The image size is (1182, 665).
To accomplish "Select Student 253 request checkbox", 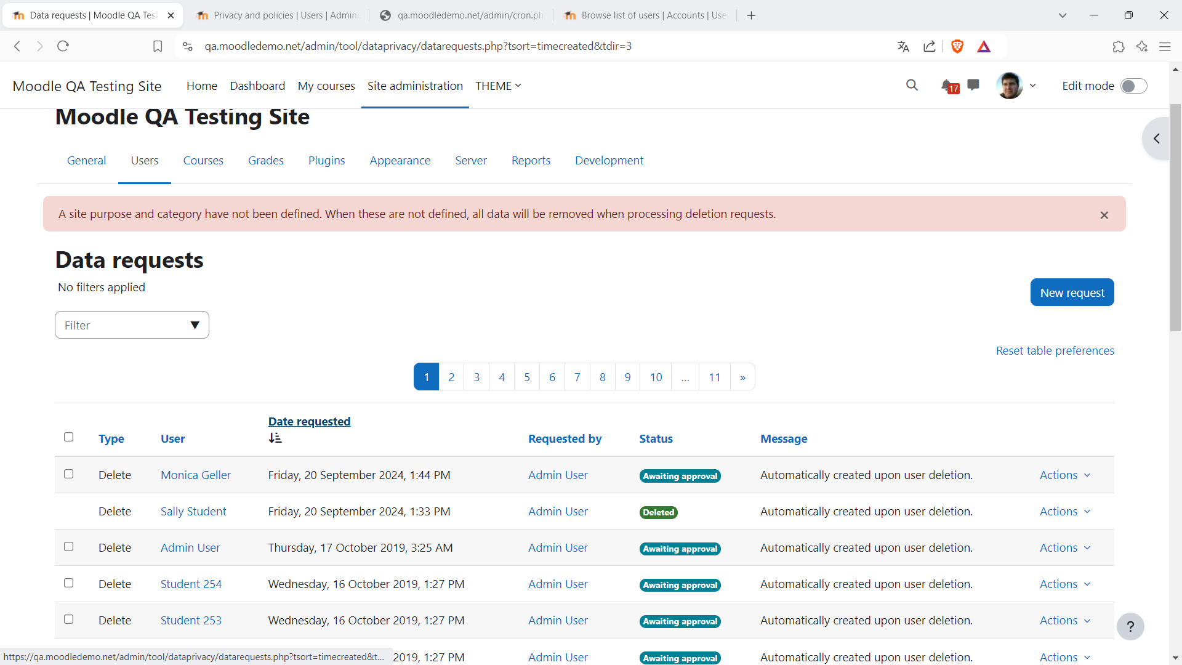I will click(x=68, y=619).
